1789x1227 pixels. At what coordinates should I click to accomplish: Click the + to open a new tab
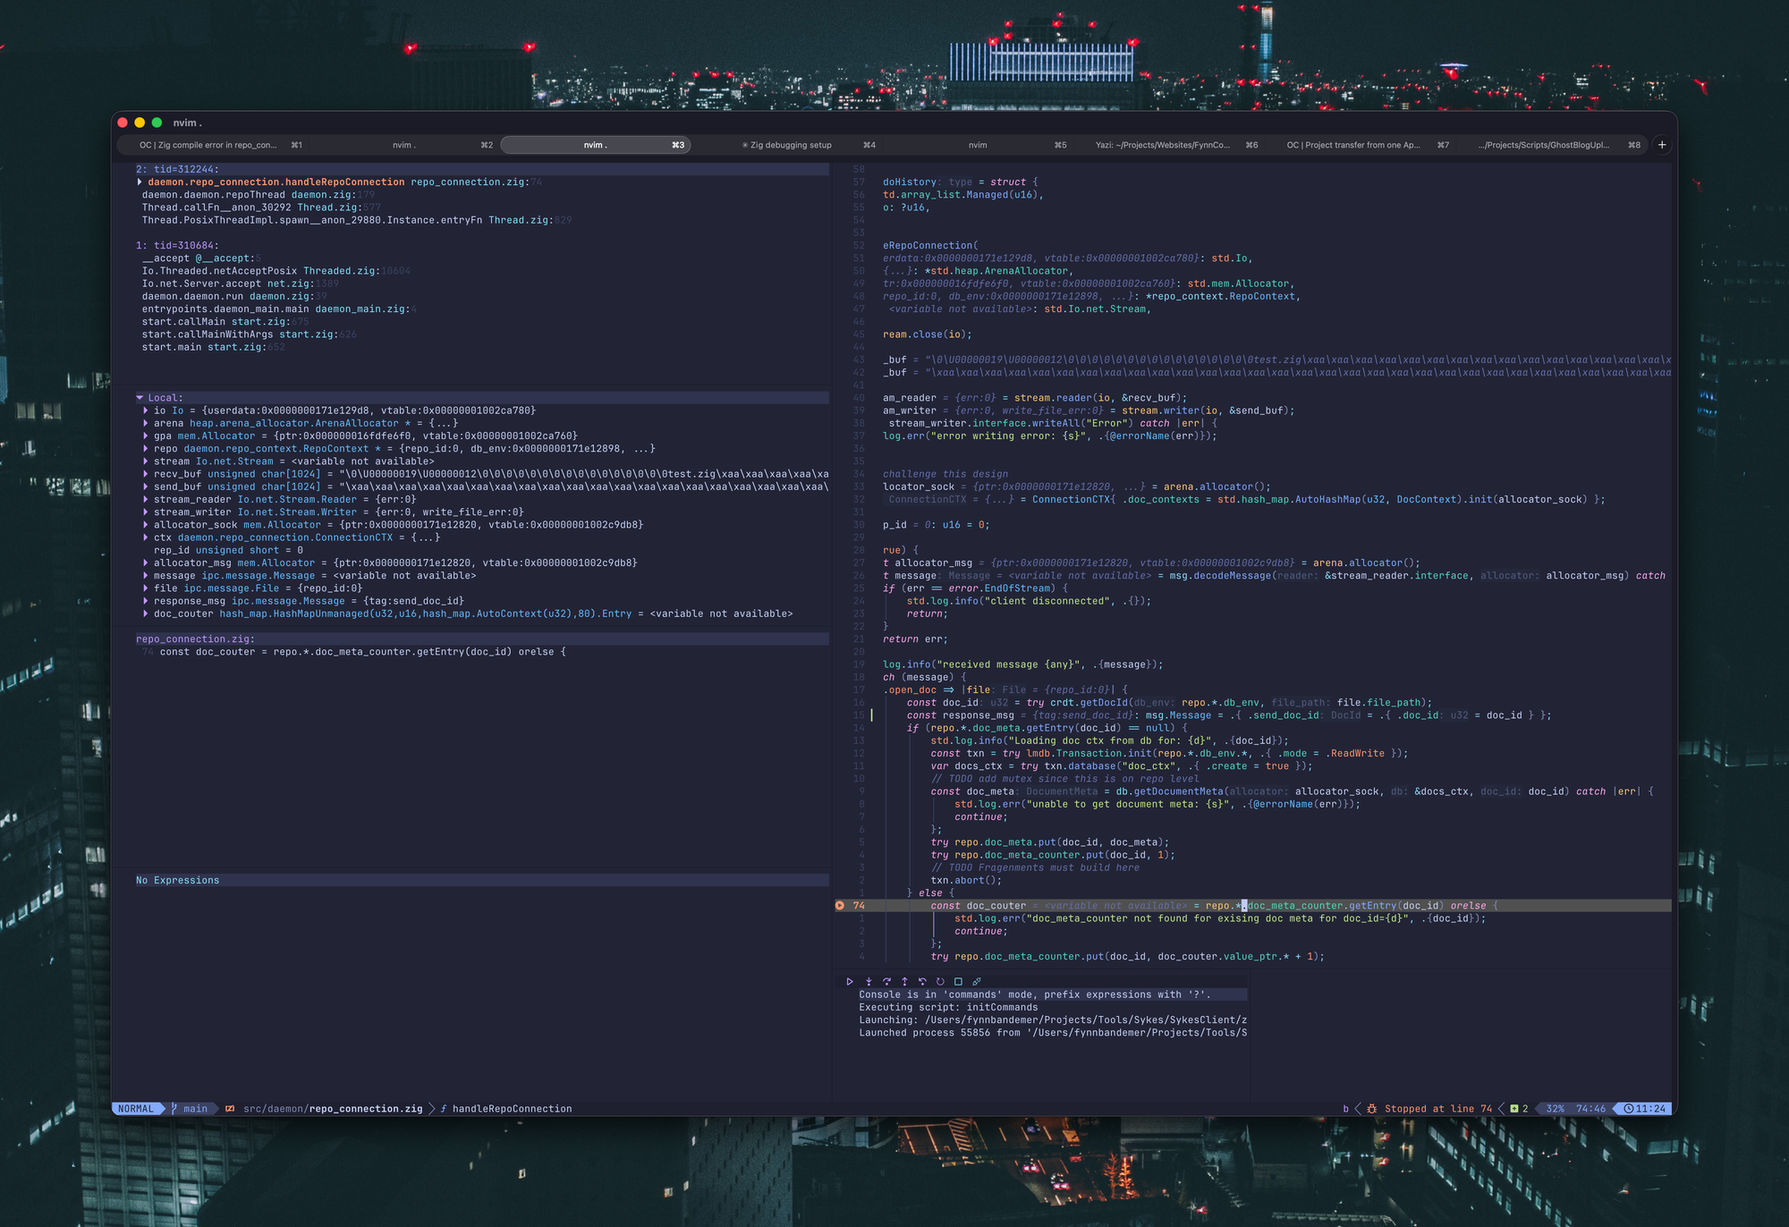(x=1661, y=144)
